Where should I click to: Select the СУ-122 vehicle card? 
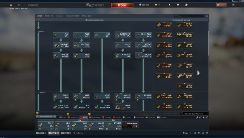coord(123,45)
